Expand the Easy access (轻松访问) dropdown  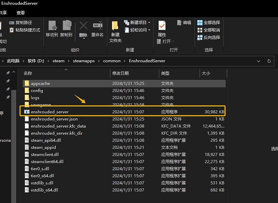tap(149, 30)
